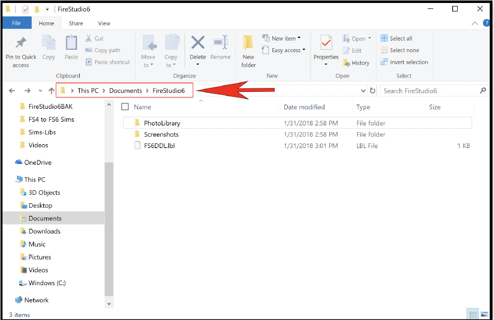Click the Delete X icon
Viewport: 494px width, 320px height.
198,42
